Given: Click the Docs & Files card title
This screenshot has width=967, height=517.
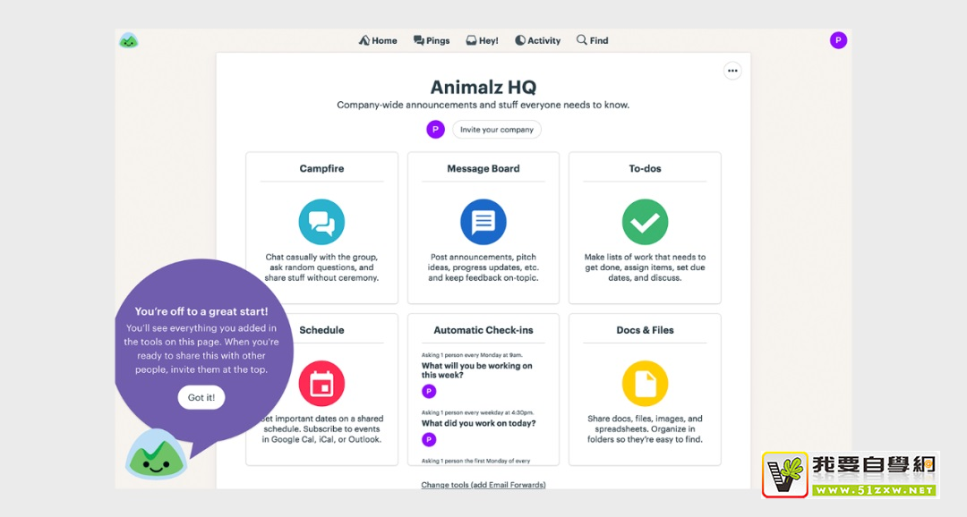Looking at the screenshot, I should [645, 330].
